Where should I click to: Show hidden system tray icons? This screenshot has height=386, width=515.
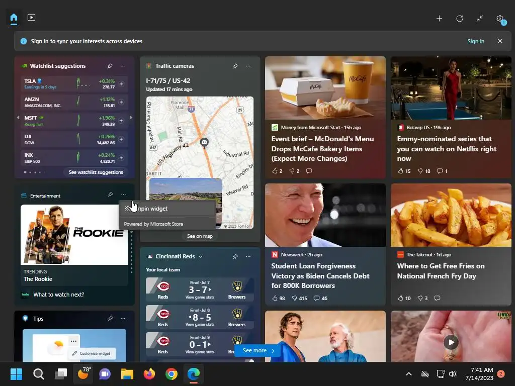click(x=409, y=374)
